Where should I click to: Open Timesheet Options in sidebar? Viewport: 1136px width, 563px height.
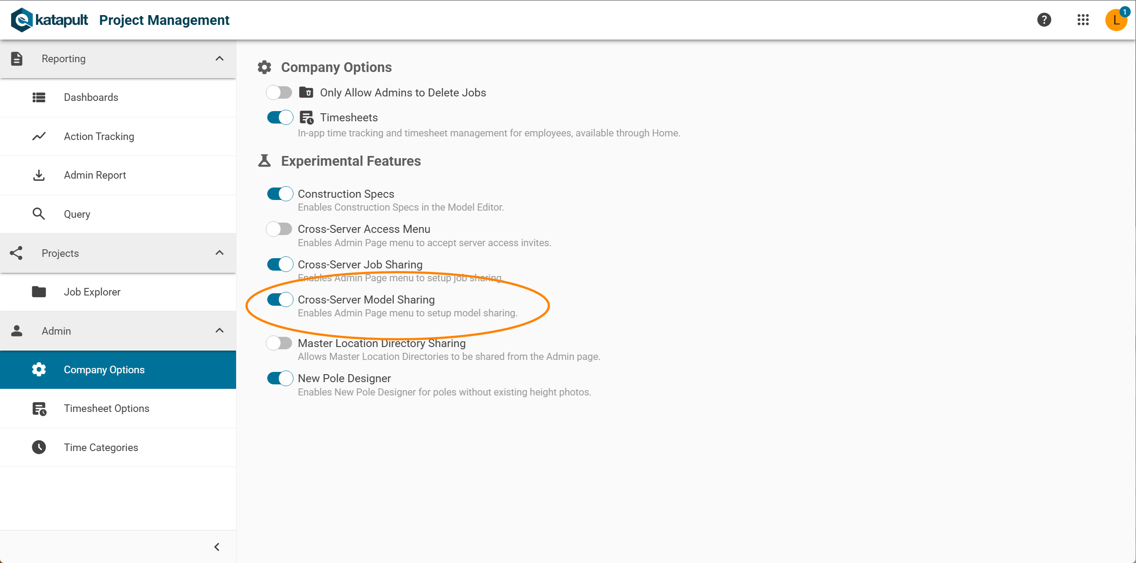tap(106, 408)
